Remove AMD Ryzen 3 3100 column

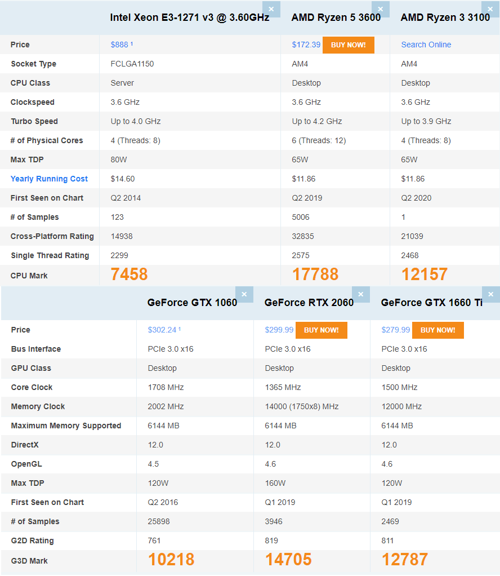coord(490,9)
